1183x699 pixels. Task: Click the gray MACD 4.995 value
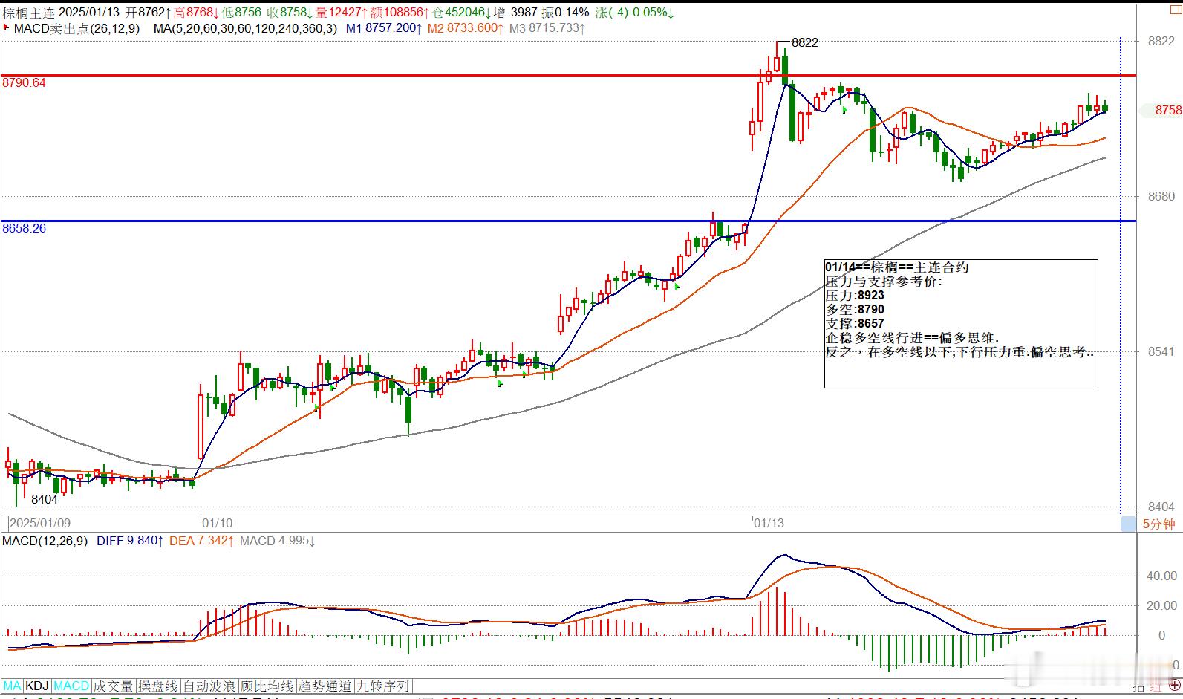click(x=278, y=541)
